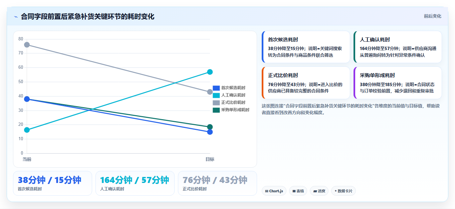
Task: Click the icon in the 进度 tag
Action: click(315, 191)
